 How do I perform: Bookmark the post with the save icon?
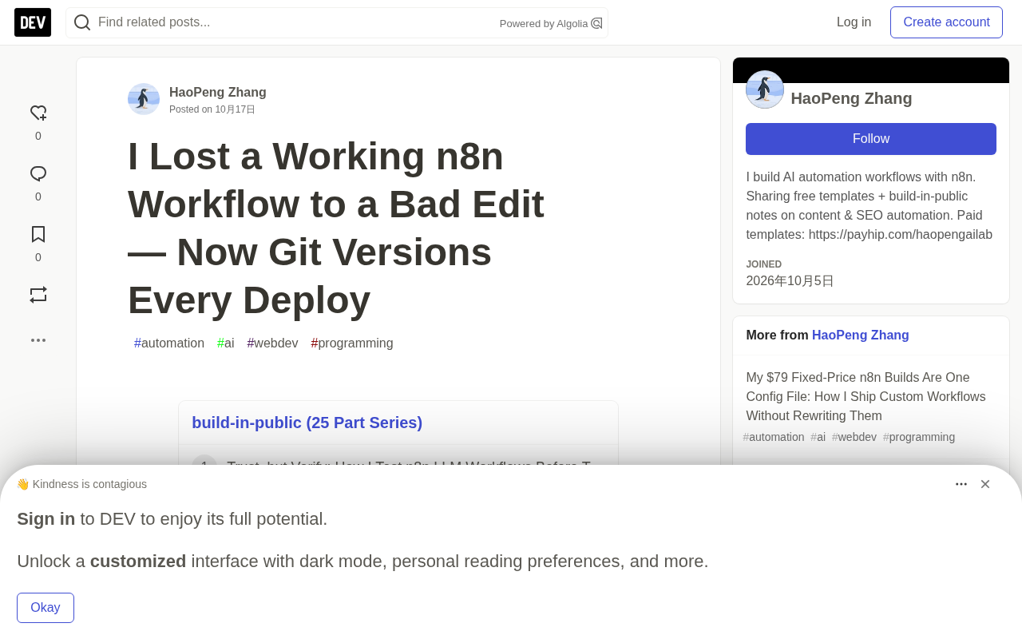38,234
